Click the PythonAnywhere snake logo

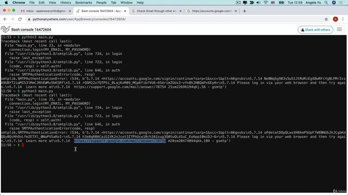pyautogui.click(x=5, y=29)
